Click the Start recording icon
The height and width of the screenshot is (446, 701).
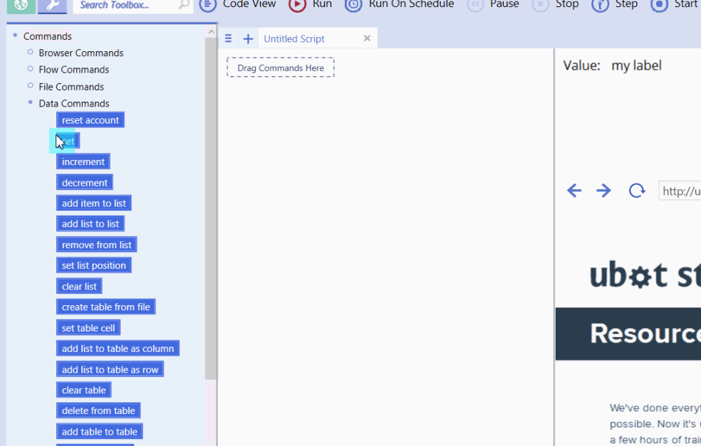pos(659,5)
